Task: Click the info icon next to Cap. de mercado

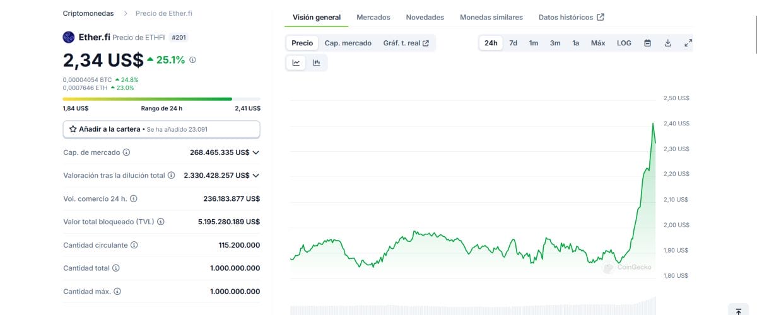Action: coord(127,152)
